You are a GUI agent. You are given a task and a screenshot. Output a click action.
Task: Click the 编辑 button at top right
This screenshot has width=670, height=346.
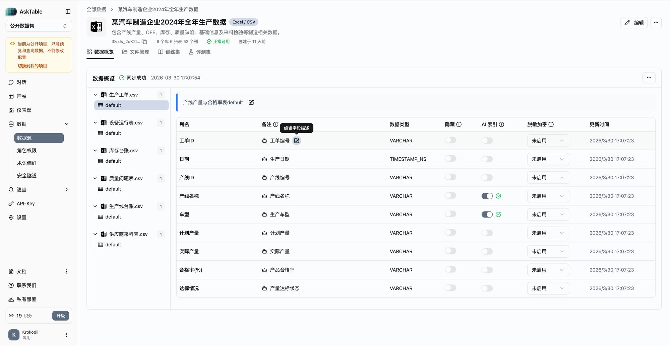pos(634,23)
